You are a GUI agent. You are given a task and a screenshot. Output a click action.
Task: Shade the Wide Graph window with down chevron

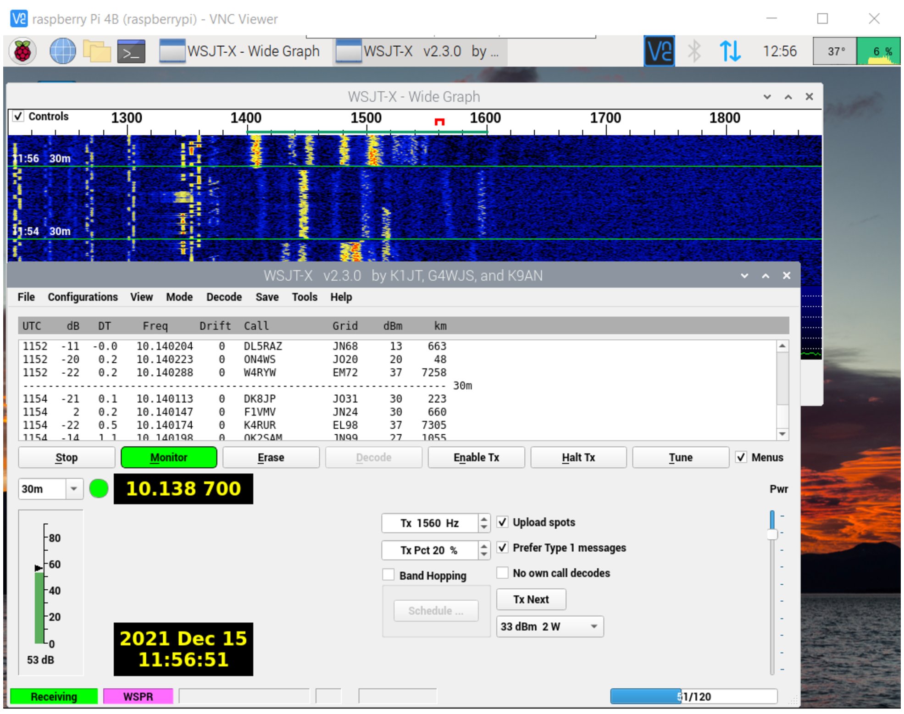(767, 97)
